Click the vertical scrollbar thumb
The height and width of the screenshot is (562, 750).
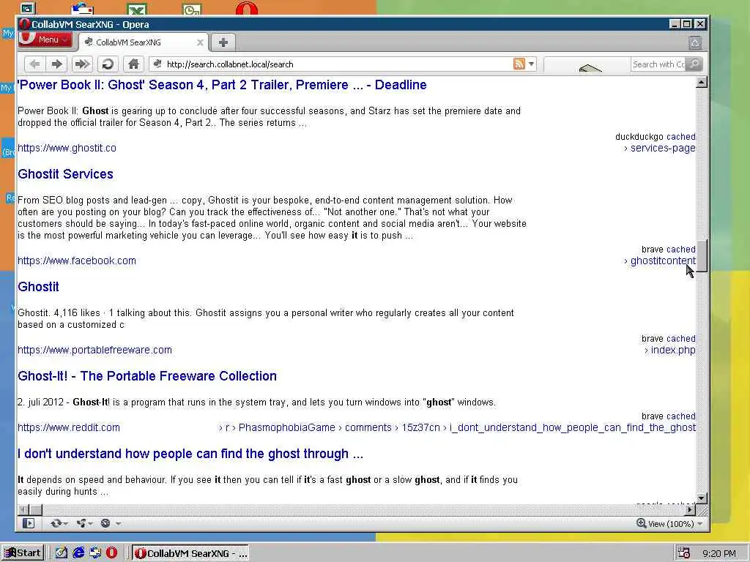point(702,255)
